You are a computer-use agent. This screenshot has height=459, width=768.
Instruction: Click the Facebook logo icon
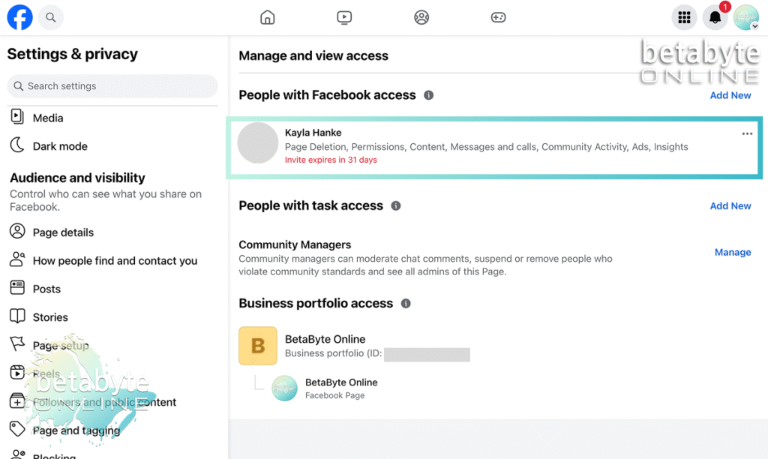pos(19,17)
